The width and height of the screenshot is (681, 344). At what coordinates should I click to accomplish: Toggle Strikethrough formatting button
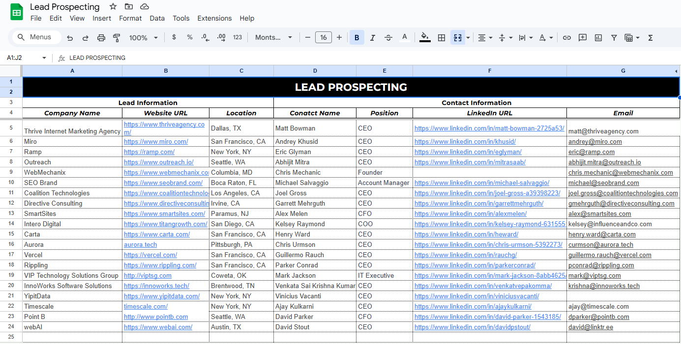point(388,38)
